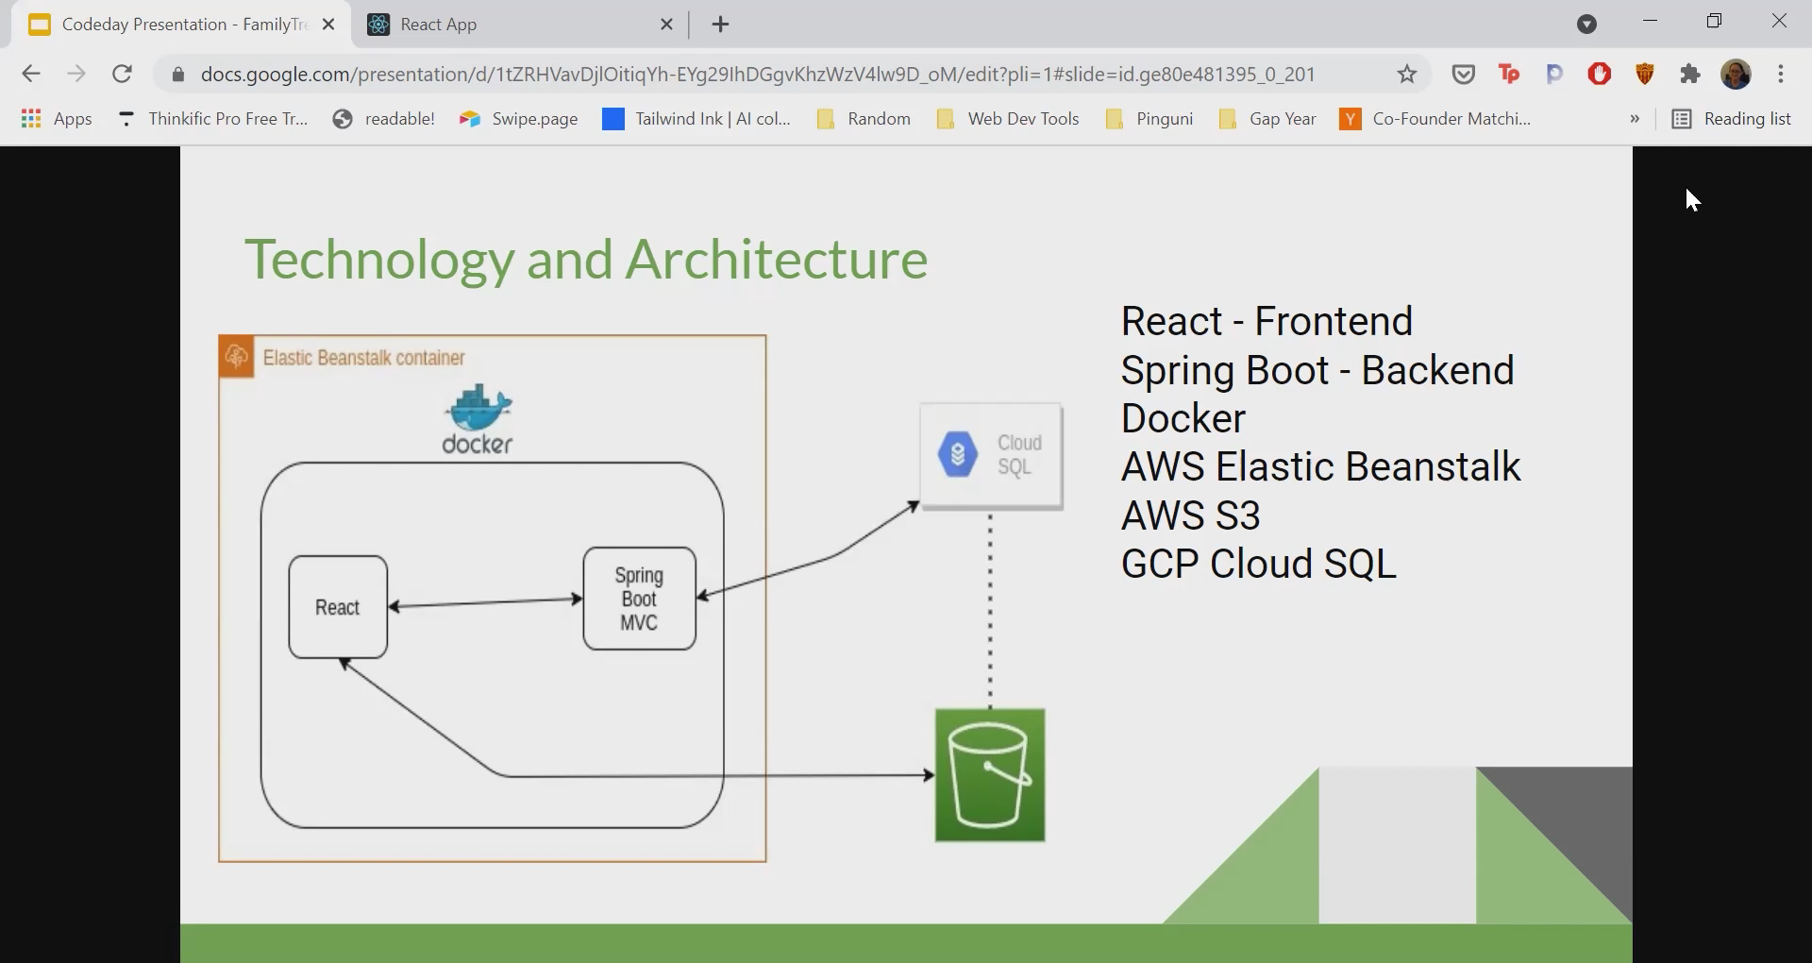Open a new browser tab
Image resolution: width=1812 pixels, height=963 pixels.
720,25
